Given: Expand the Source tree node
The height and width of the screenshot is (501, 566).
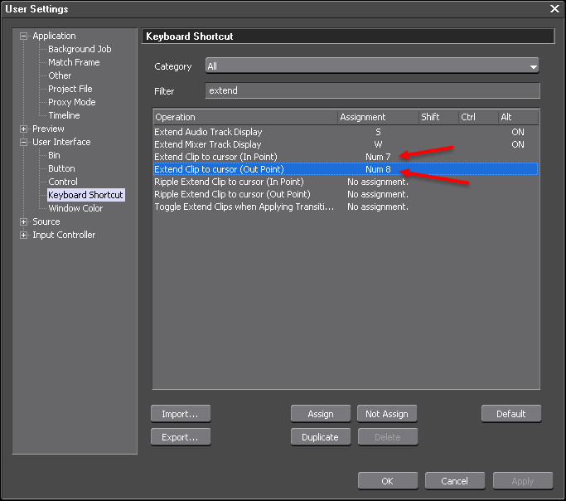Looking at the screenshot, I should coord(24,222).
